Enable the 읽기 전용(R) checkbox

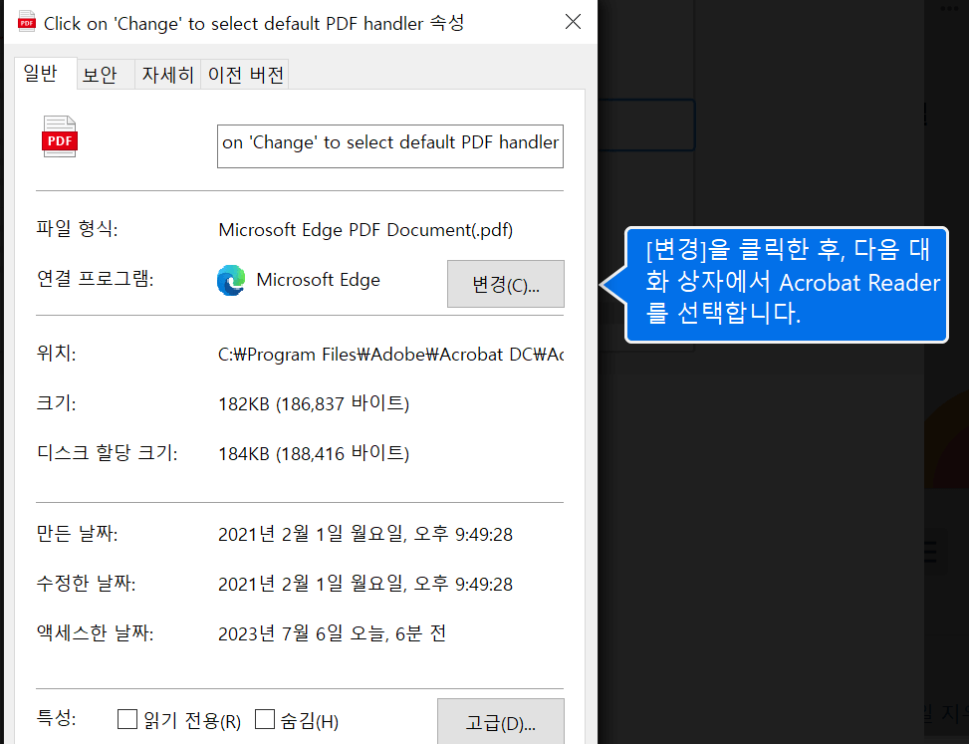click(127, 719)
